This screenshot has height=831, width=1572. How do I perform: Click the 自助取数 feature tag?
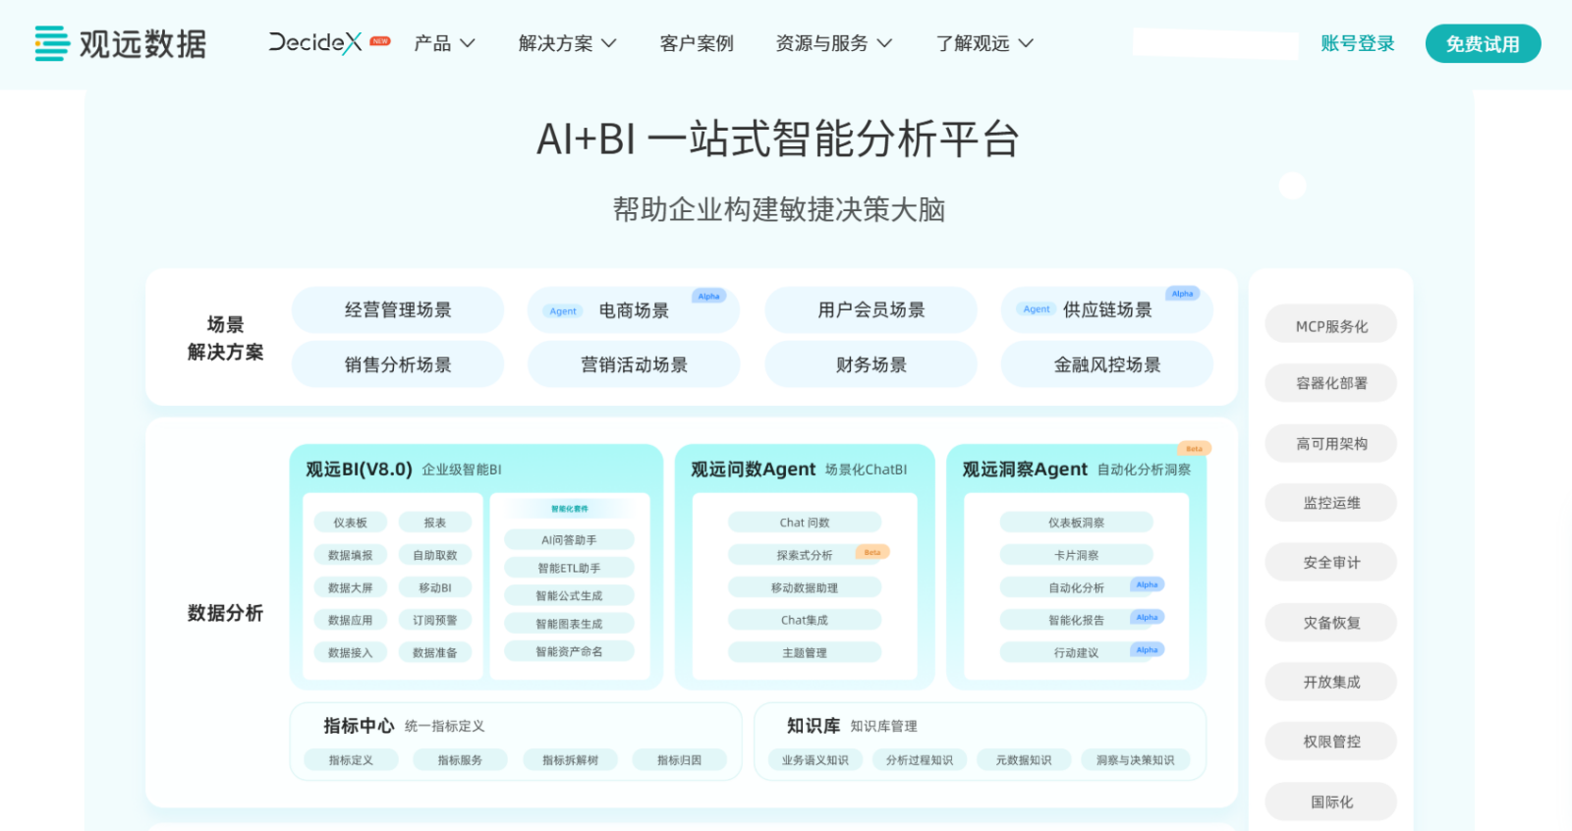435,555
